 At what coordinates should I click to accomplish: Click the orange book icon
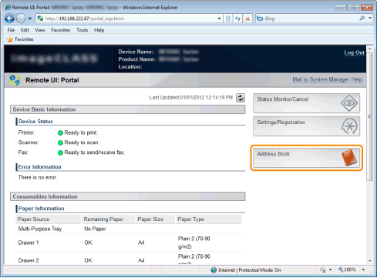[x=349, y=158]
